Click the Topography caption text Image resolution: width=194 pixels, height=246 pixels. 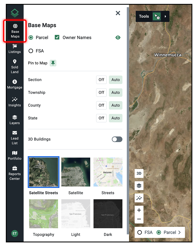click(x=43, y=235)
